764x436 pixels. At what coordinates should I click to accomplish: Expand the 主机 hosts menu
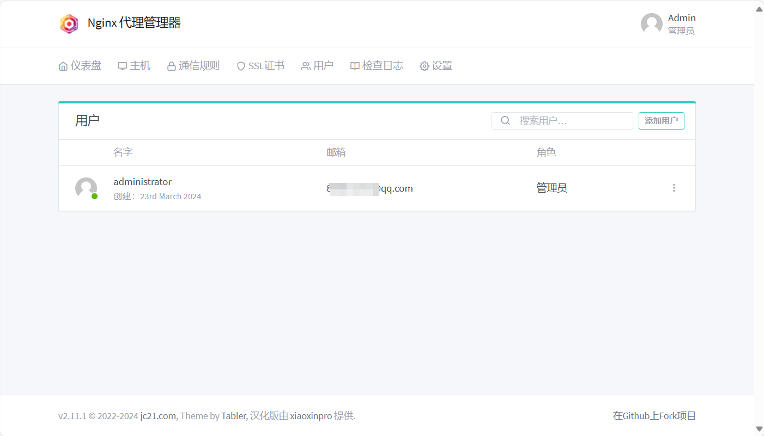coord(134,66)
